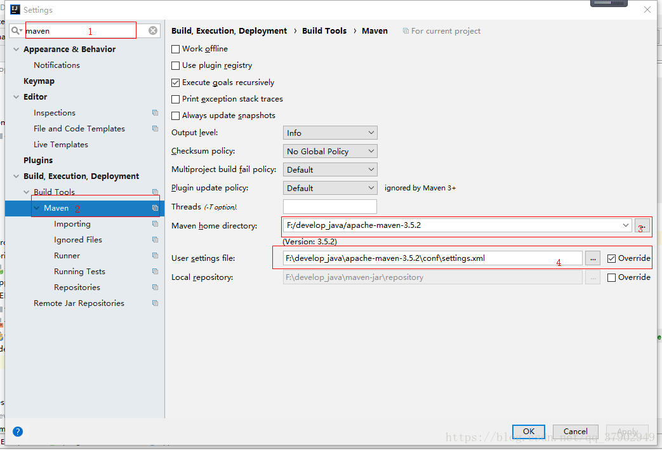Browse for Maven home directory
Screen dimensions: 662x450
(642, 225)
